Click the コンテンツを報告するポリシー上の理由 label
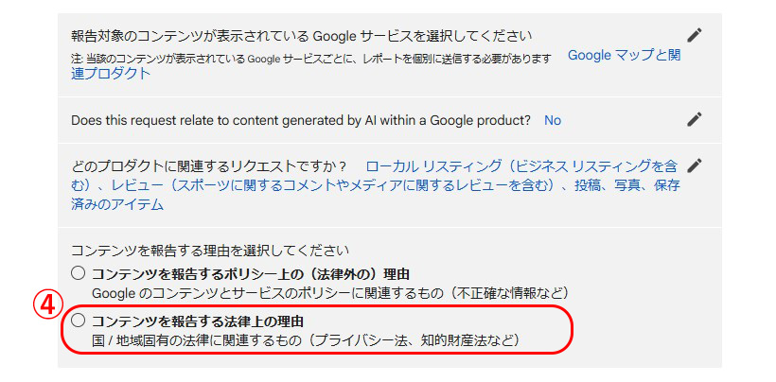This screenshot has height=382, width=776. click(x=252, y=274)
